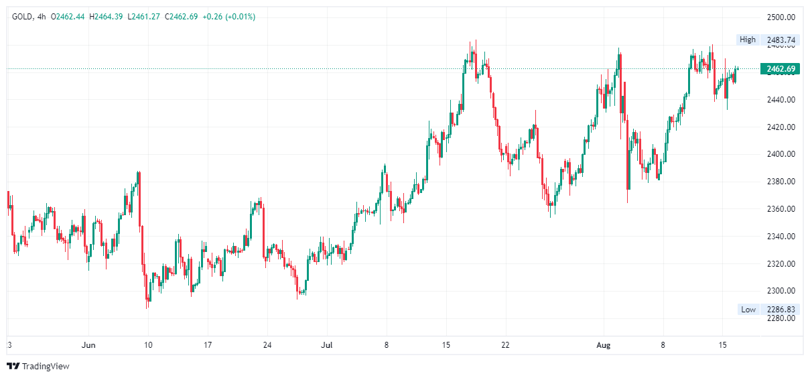Click the 2286.83 low price tag
The height and width of the screenshot is (378, 810).
[x=781, y=309]
